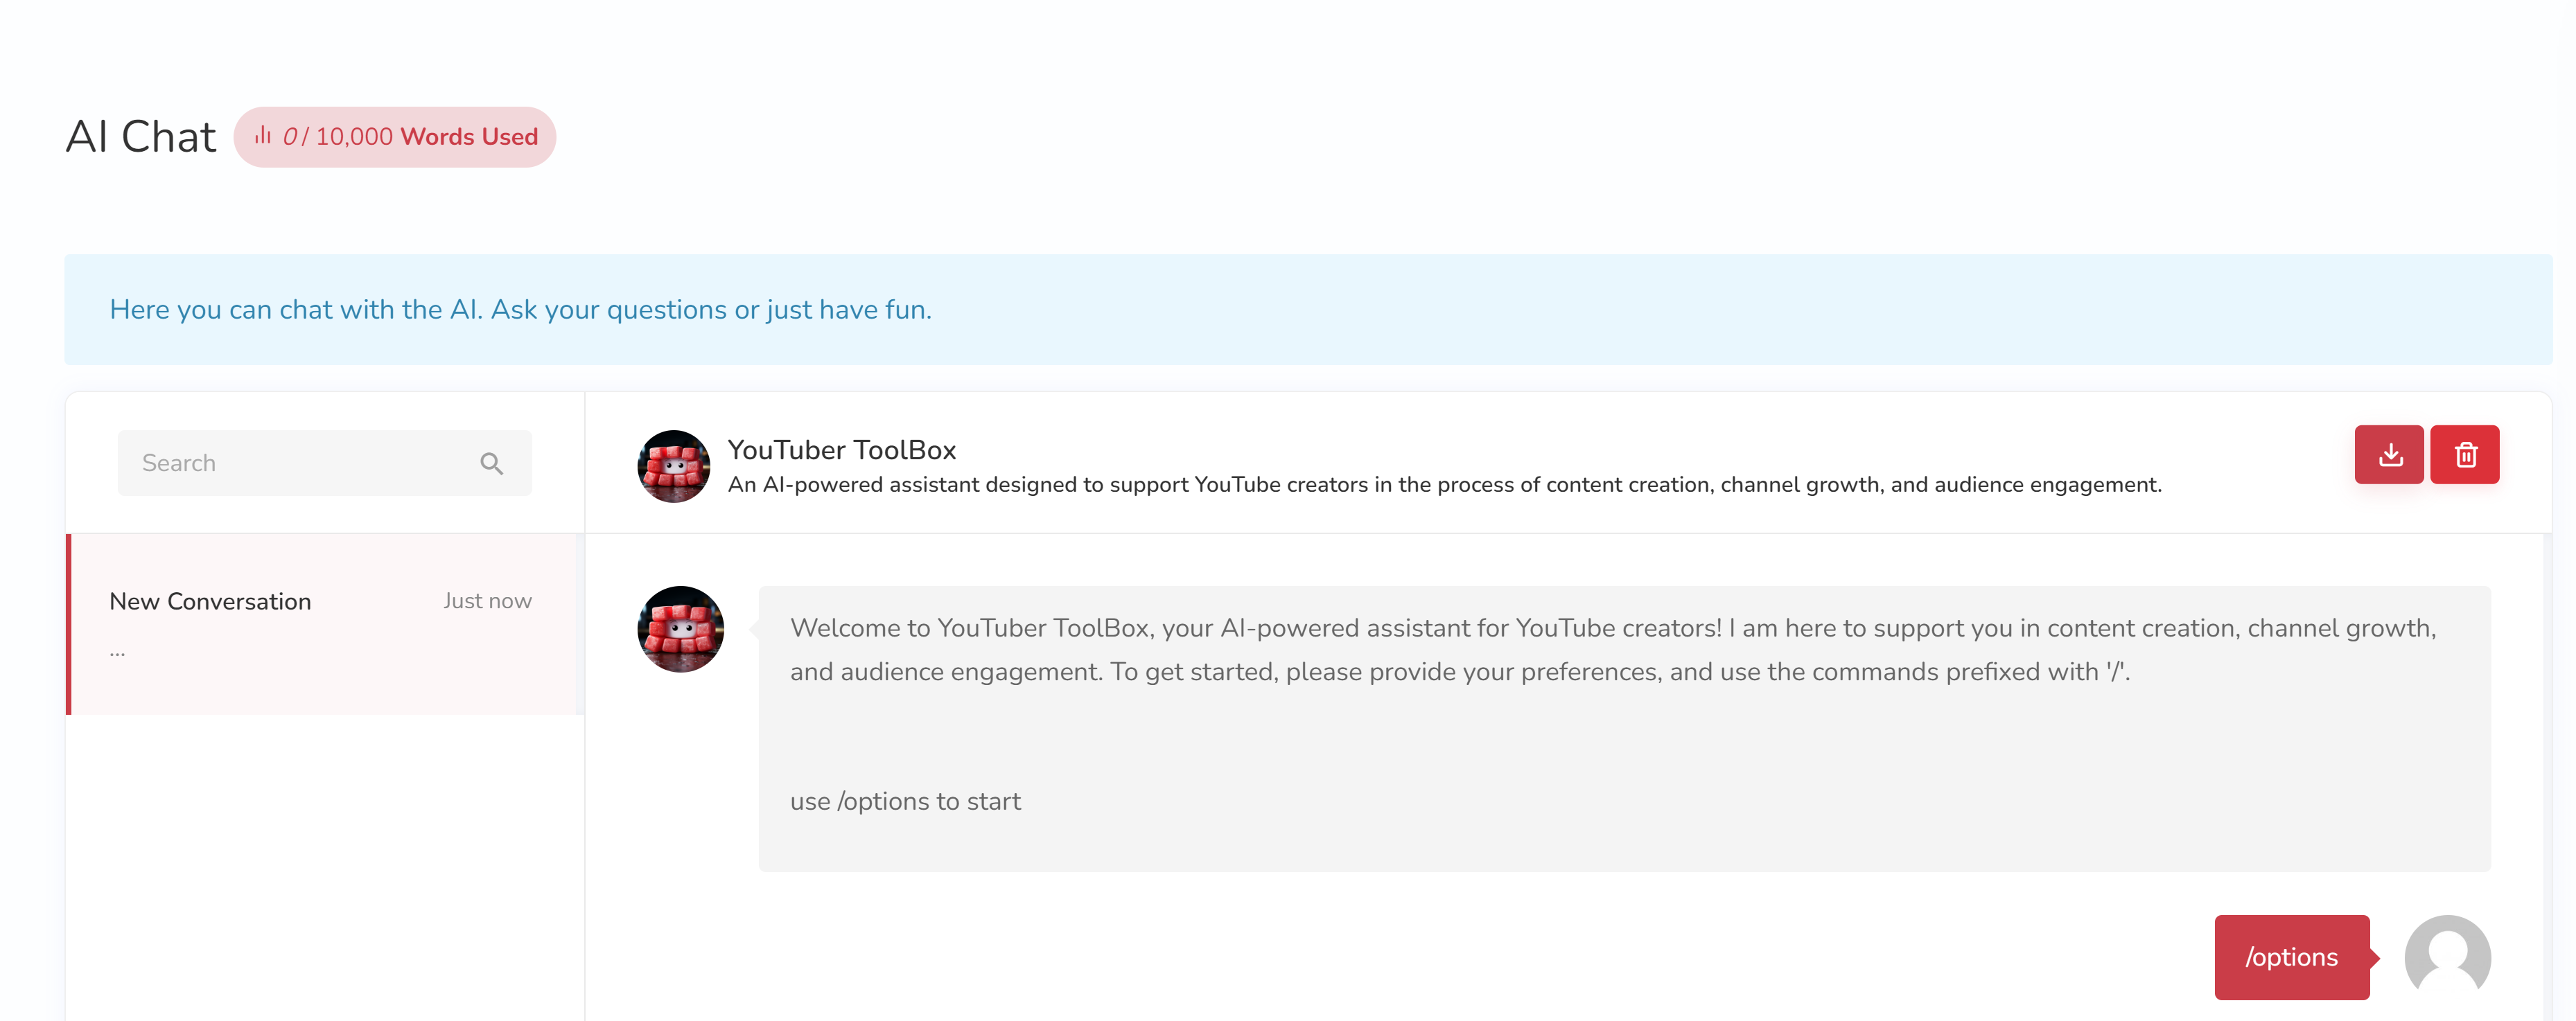Click the conversation preview ellipsis text
The image size is (2576, 1021).
click(x=118, y=651)
